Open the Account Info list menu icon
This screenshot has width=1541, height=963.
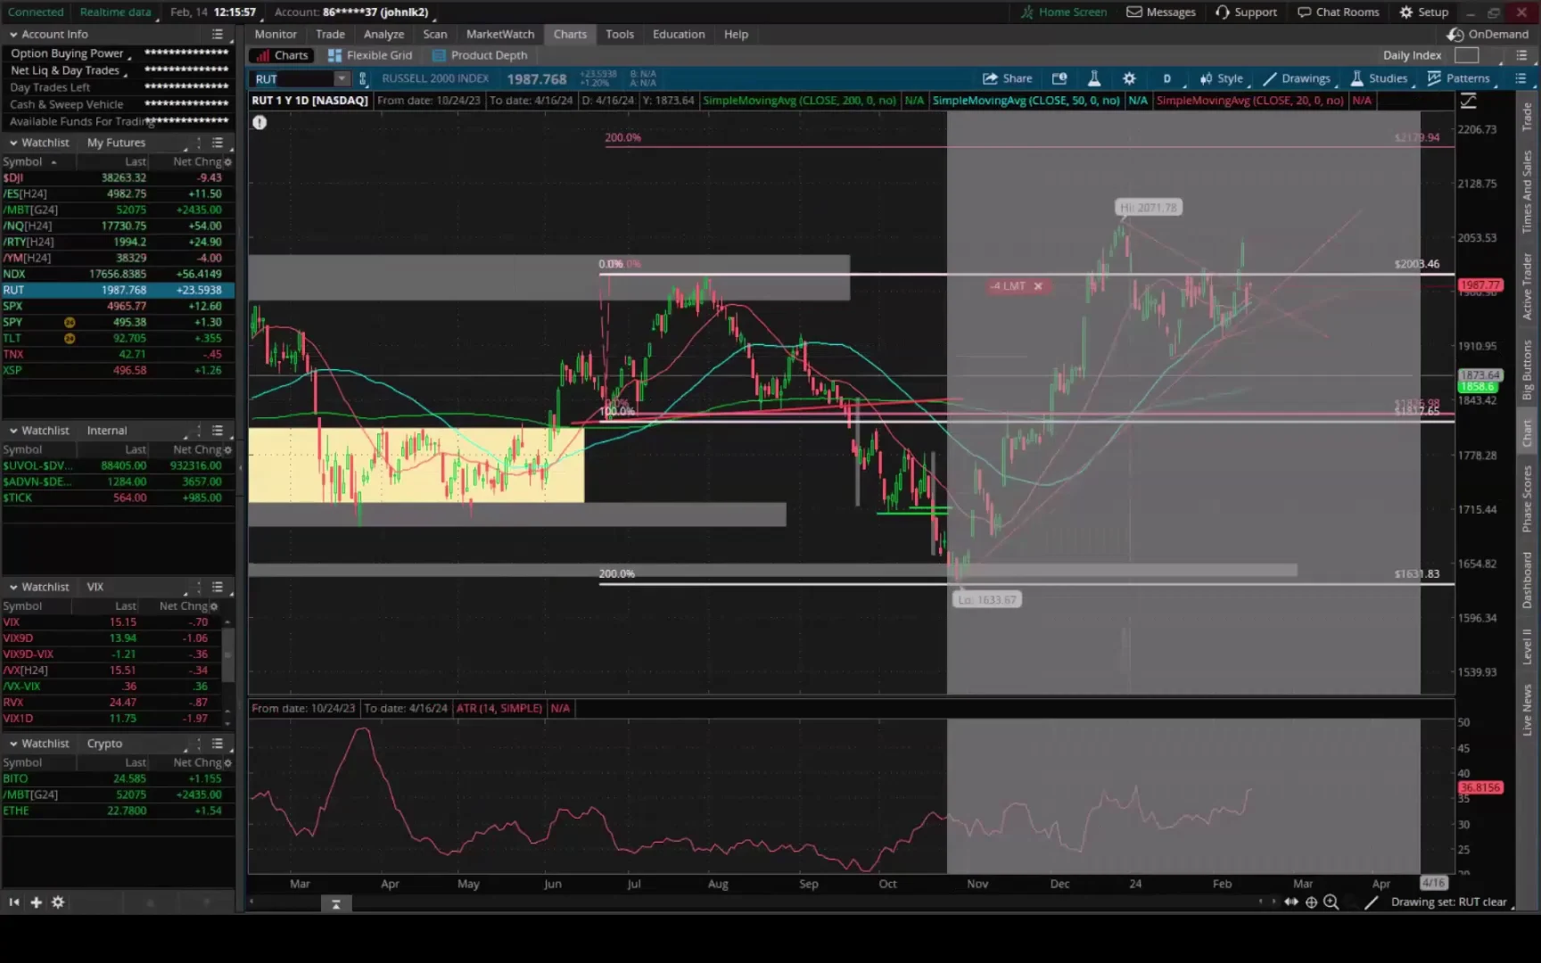coord(218,34)
